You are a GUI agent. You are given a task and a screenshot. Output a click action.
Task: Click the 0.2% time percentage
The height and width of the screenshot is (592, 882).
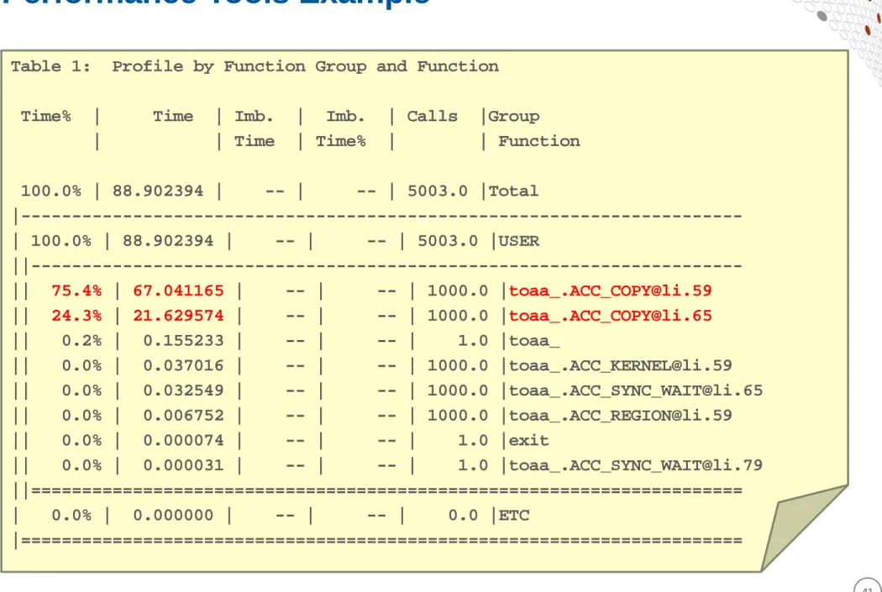tap(81, 341)
